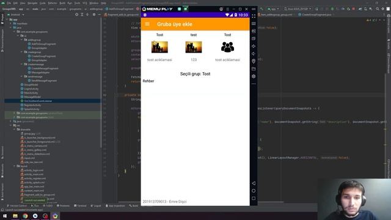Open the Build menu
Image resolution: width=391 pixels, height=220 pixels.
(x=62, y=3)
